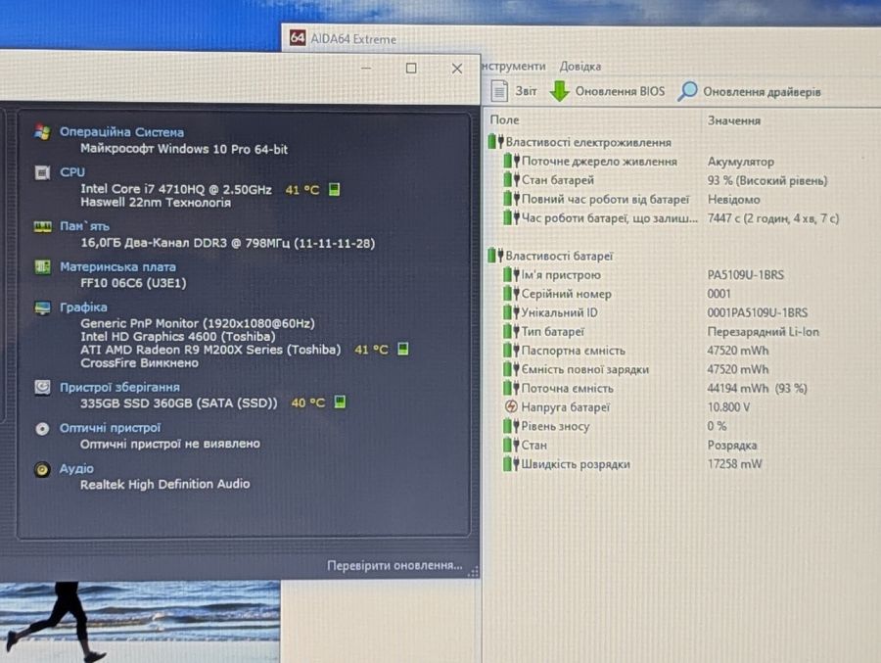
Task: Click the value 93 % (Високий рівень)
Action: click(766, 180)
